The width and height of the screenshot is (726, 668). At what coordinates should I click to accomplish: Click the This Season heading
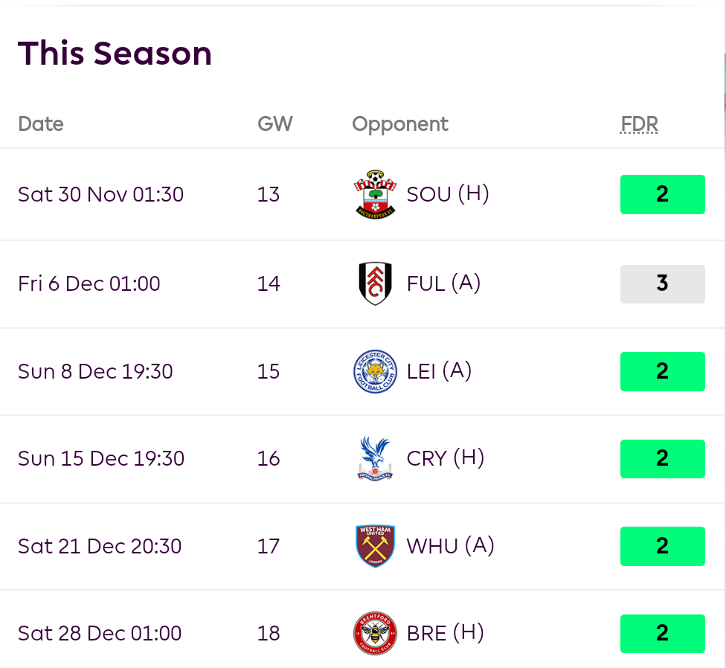[115, 54]
